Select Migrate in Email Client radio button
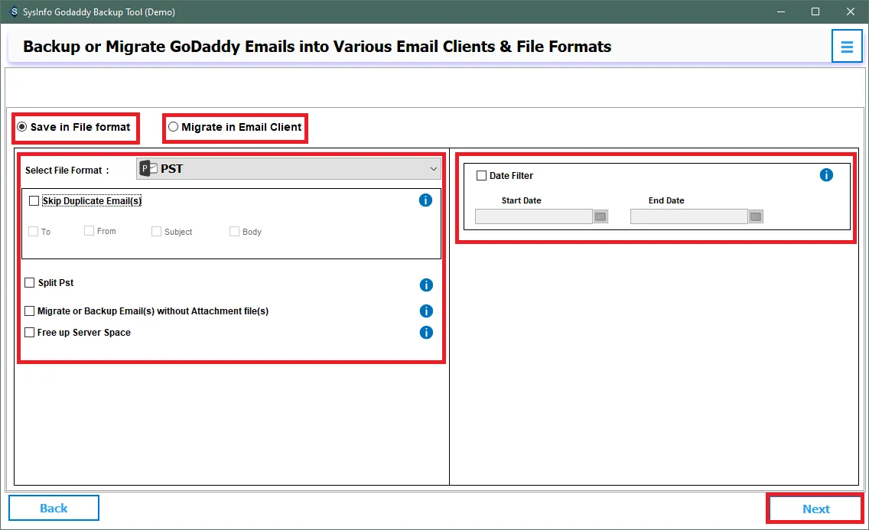The height and width of the screenshot is (530, 869). [x=173, y=127]
